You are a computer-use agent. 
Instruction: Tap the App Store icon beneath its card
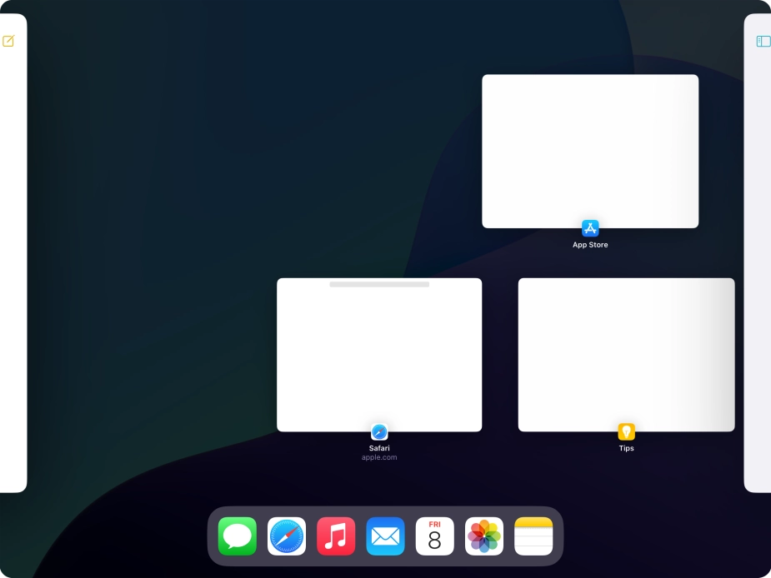pyautogui.click(x=590, y=228)
